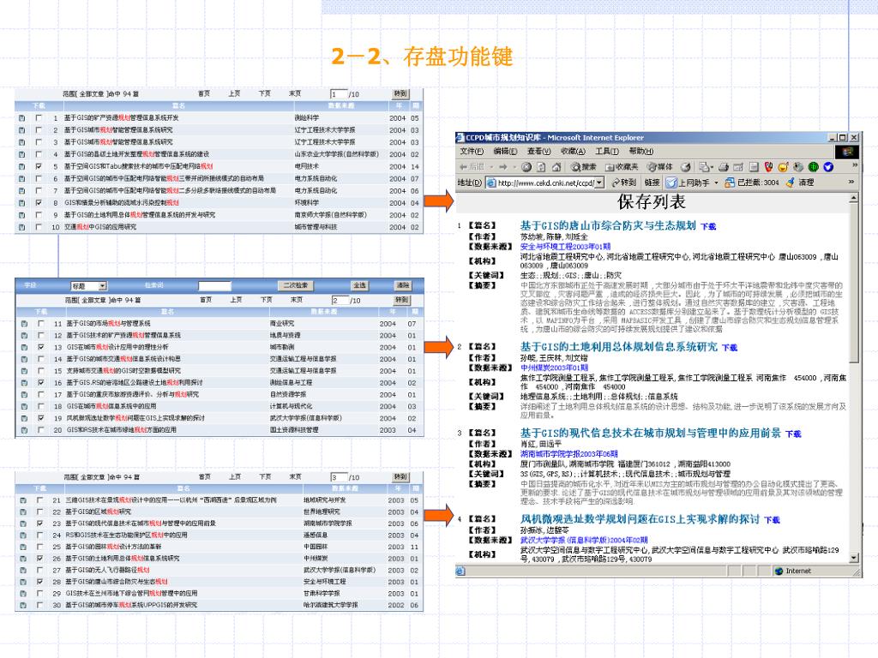Click the Forward arrow in Internet Explorer toolbar

[502, 167]
